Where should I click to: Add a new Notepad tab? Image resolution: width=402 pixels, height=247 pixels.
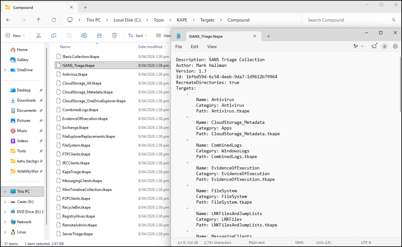click(268, 36)
